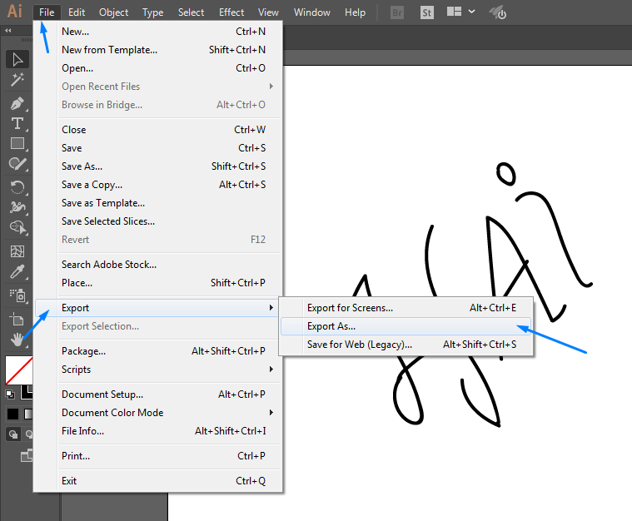The image size is (632, 521).
Task: Click the Draw Normal mode icon
Action: tap(12, 434)
